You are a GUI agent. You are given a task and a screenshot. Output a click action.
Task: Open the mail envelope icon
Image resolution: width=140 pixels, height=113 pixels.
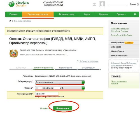94,4
